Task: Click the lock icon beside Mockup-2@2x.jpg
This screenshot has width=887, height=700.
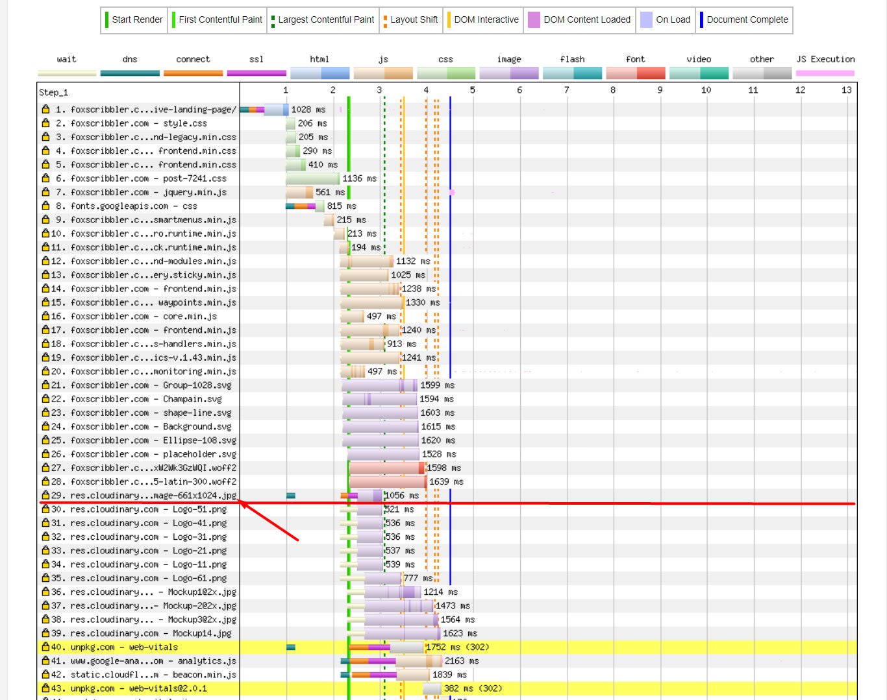Action: (x=45, y=605)
